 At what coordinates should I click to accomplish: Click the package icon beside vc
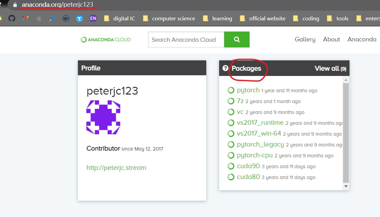coord(231,112)
